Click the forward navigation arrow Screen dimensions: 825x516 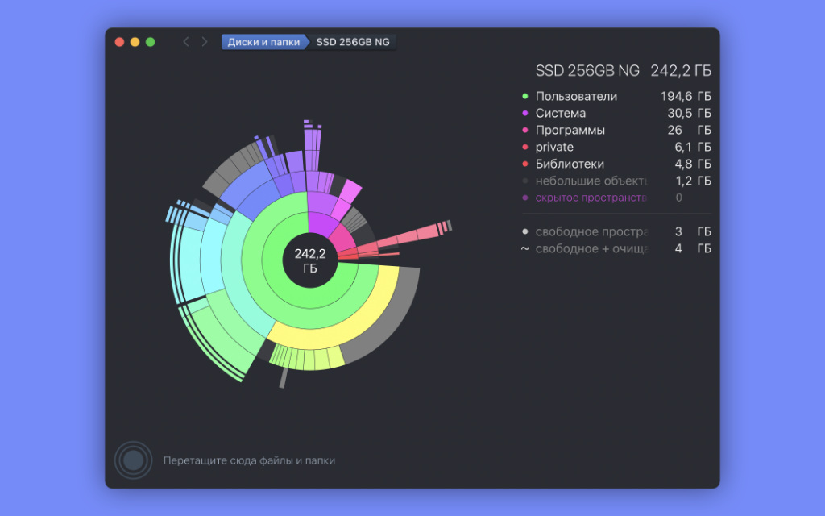click(x=205, y=42)
